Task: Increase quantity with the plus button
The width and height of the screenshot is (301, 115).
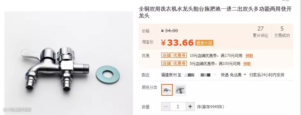Action: [190, 107]
